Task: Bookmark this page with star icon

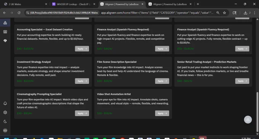Action: [x=224, y=13]
